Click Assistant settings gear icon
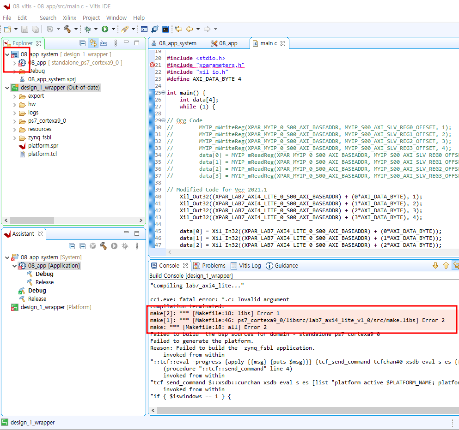 93,246
